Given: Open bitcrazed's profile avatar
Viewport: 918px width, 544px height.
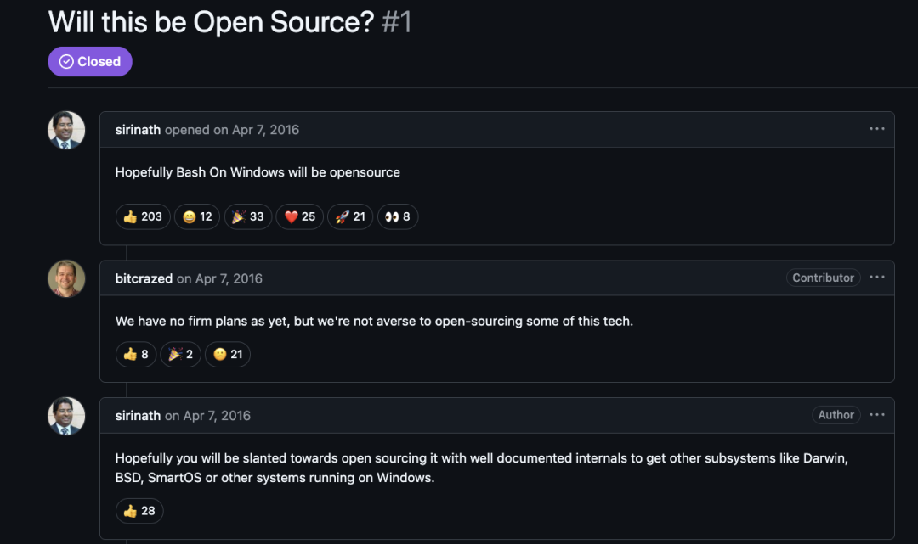Looking at the screenshot, I should click(66, 278).
